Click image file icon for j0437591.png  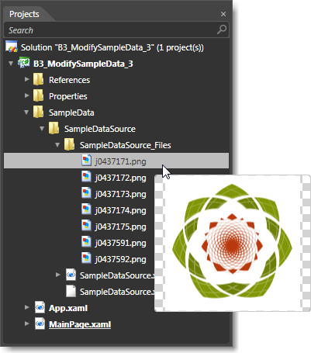(x=86, y=242)
